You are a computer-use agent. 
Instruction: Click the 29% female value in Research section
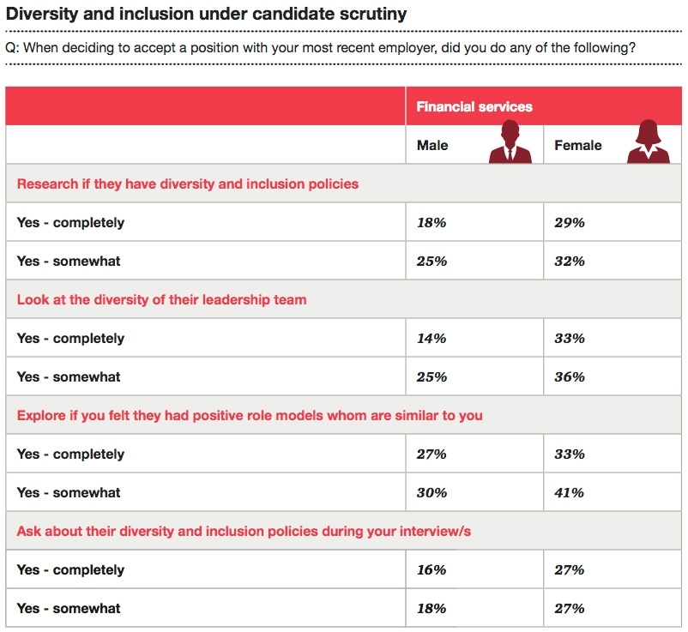click(570, 223)
